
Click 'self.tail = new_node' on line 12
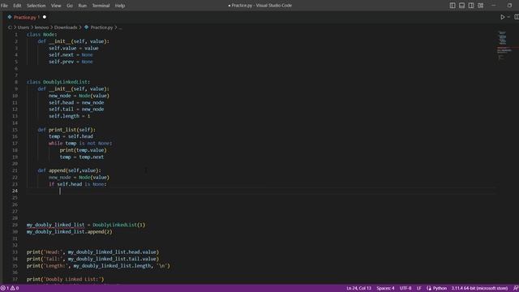click(x=76, y=109)
